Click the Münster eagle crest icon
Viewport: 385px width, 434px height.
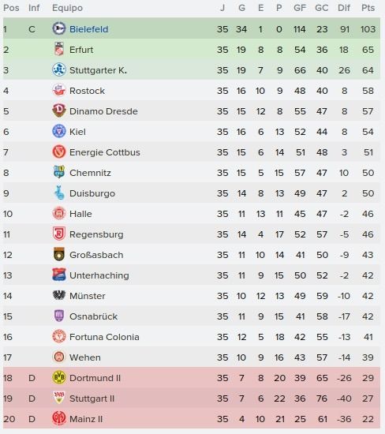(x=58, y=295)
